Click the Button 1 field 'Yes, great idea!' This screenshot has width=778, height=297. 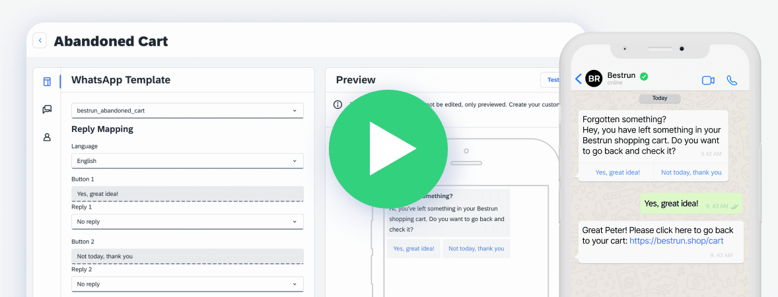(x=188, y=194)
